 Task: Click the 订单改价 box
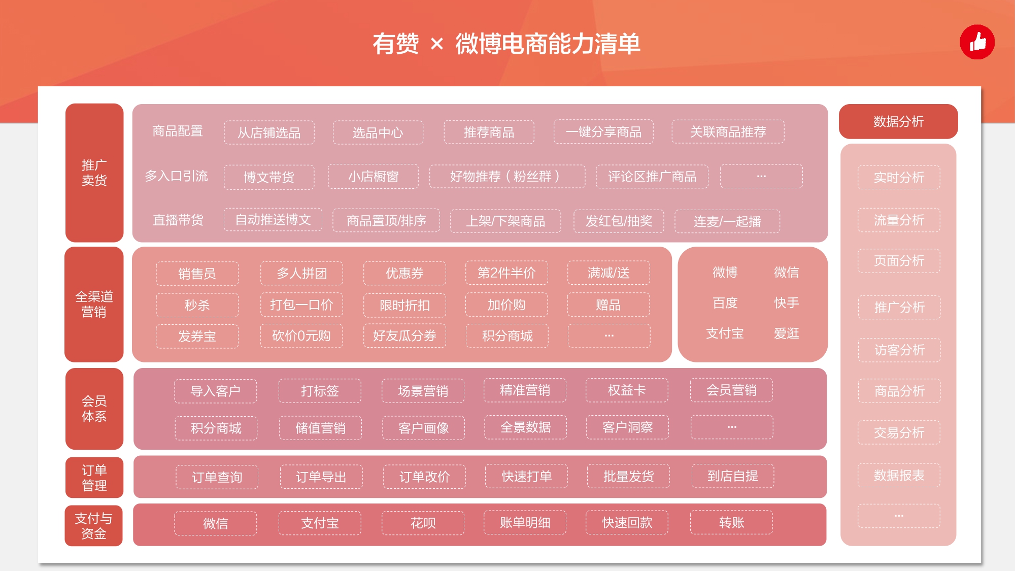point(424,477)
